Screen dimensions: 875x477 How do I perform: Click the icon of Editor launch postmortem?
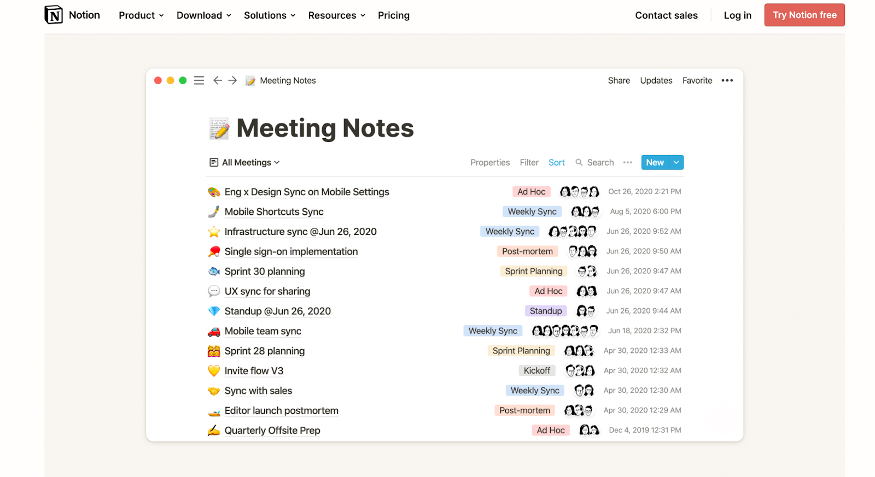(x=214, y=411)
